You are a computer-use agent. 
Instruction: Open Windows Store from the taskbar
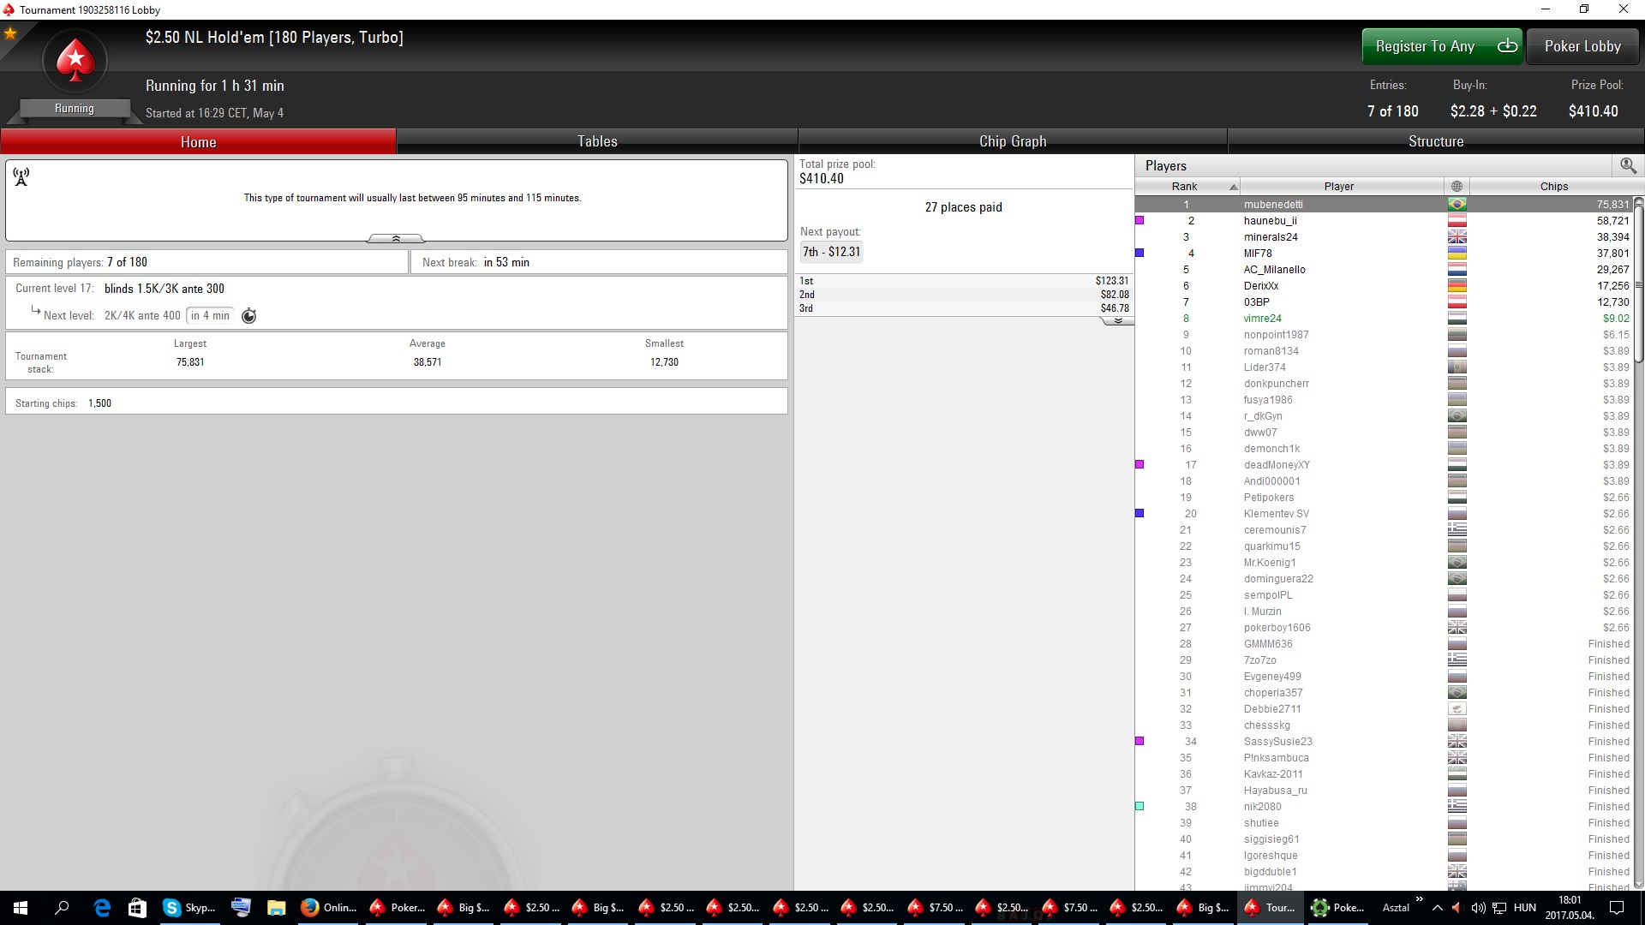(137, 908)
